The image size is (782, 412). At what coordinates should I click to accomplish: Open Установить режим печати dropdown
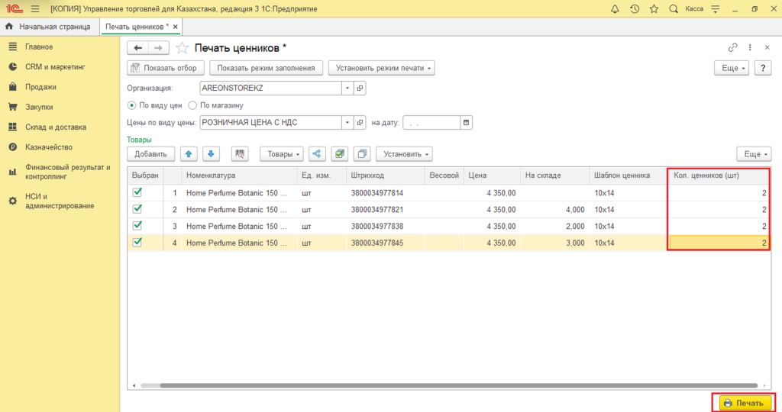click(382, 68)
